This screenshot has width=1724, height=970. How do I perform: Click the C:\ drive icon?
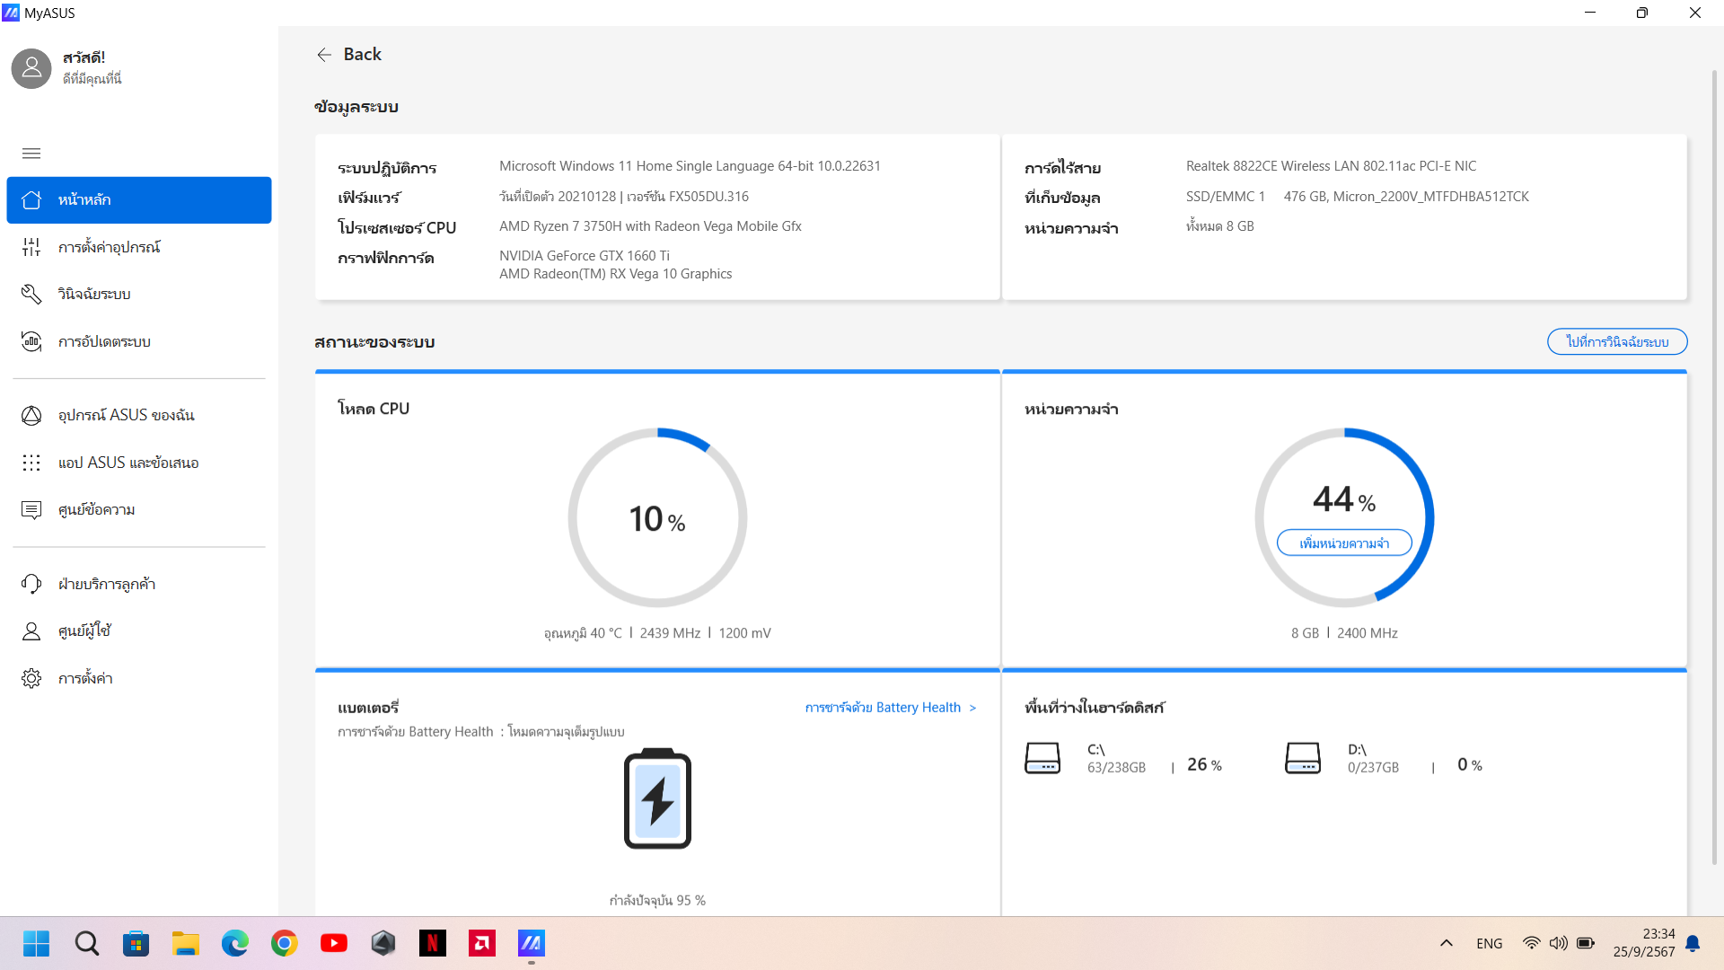(1042, 758)
